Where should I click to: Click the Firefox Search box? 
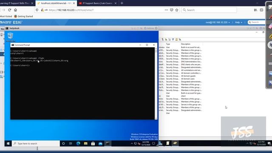tap(209, 10)
